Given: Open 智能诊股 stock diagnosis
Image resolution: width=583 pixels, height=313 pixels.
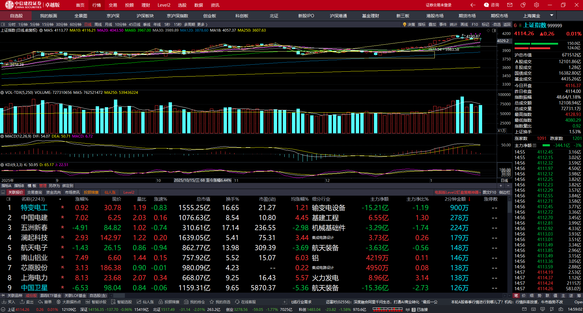Looking at the screenshot, I should coord(96,302).
